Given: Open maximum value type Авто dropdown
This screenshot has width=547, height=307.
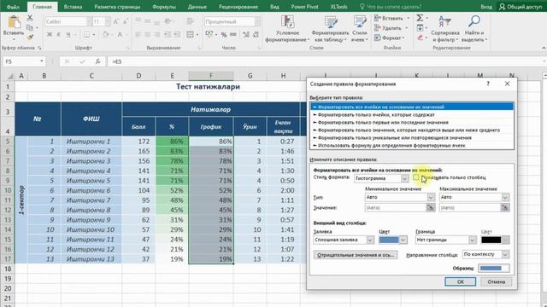Looking at the screenshot, I should [505, 197].
